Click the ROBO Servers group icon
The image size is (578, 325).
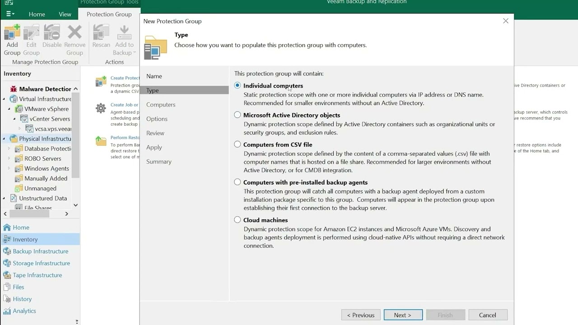19,158
